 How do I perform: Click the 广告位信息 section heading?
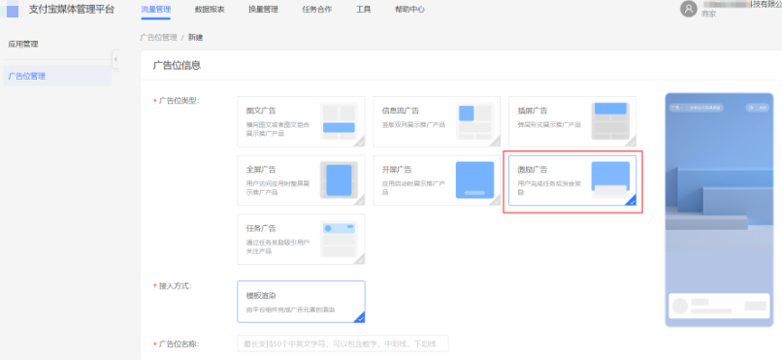[177, 65]
